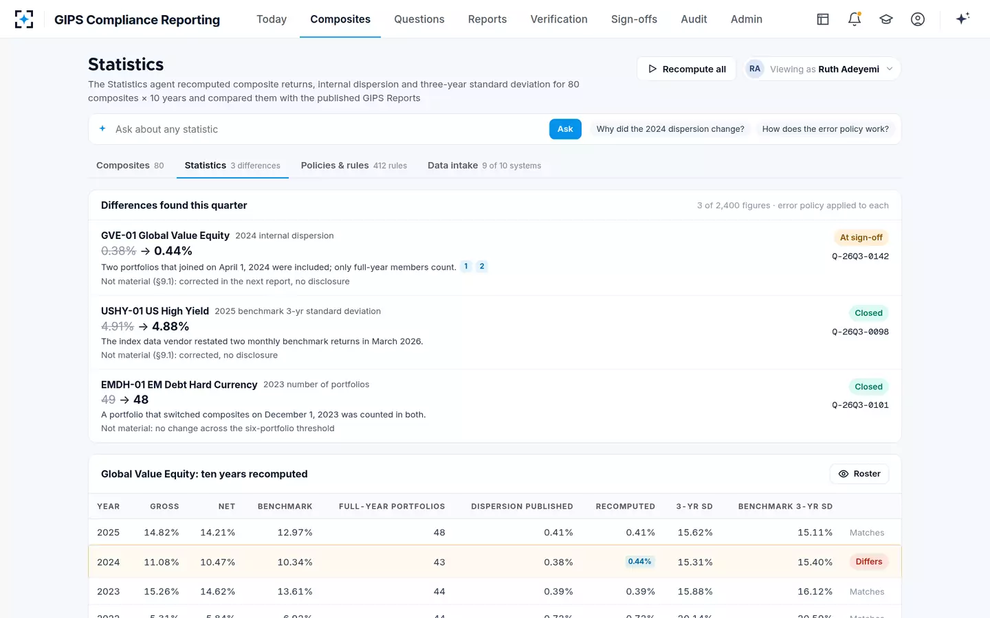Screen dimensions: 990x618
Task: Switch to the Data intake tab
Action: 484,165
